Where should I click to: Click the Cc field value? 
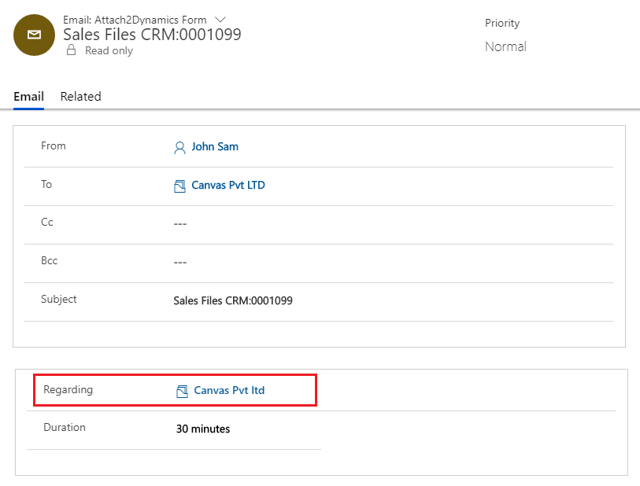coord(180,224)
